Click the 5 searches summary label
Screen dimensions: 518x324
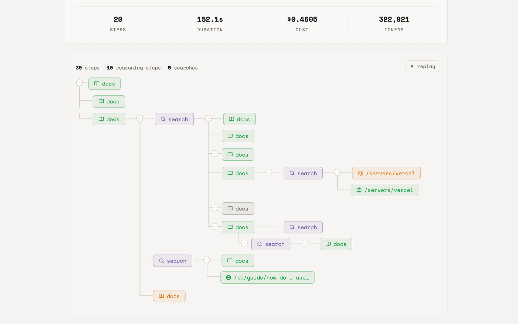[x=183, y=68]
